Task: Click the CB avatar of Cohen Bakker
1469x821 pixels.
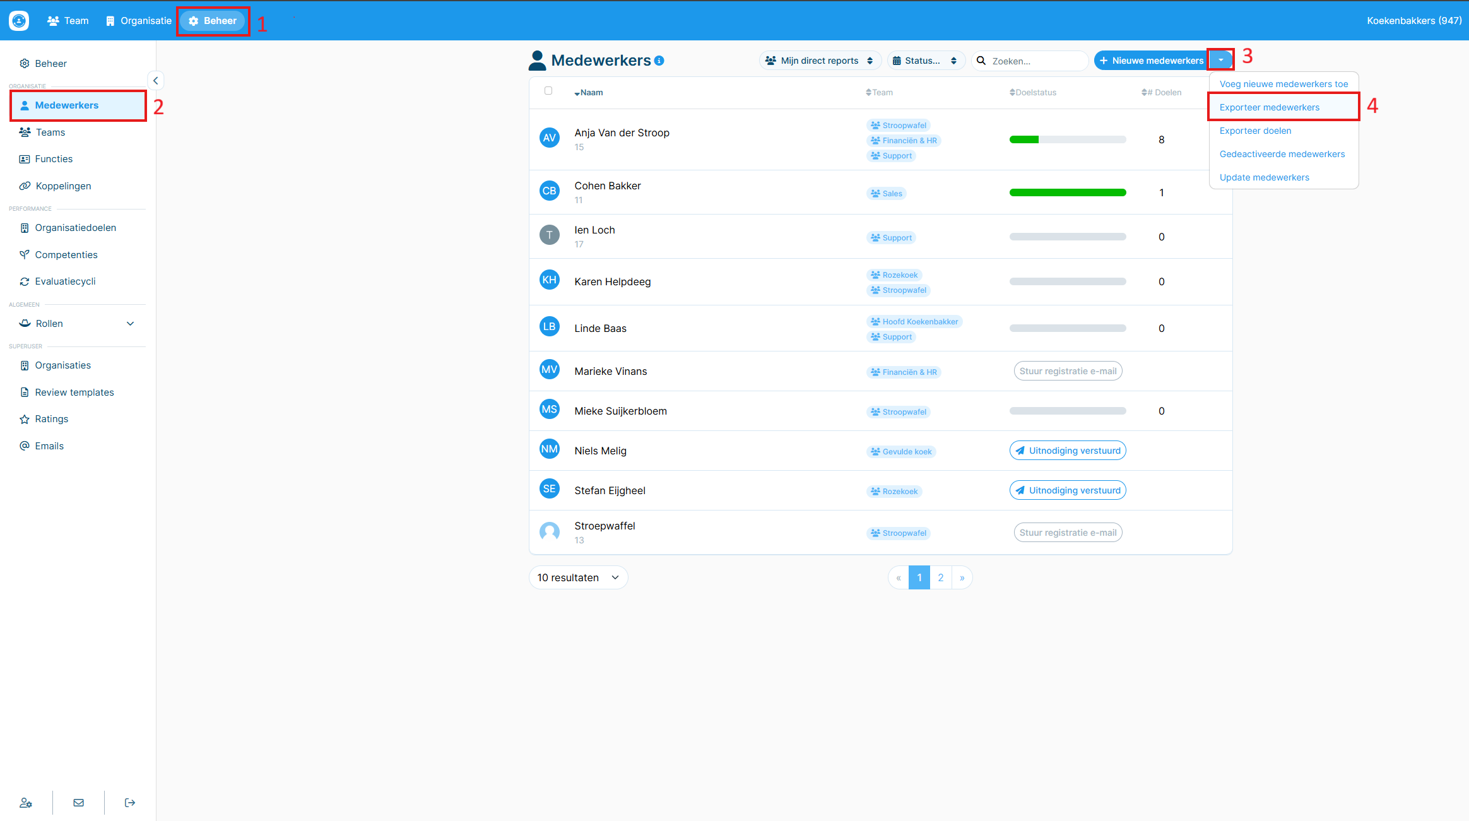Action: pos(550,191)
